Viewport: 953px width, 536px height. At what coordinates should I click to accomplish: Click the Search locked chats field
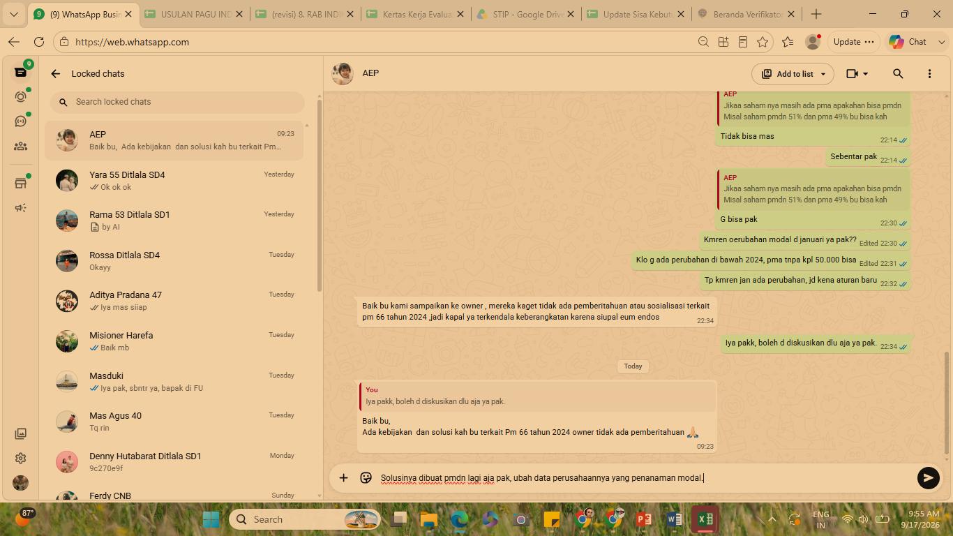[177, 102]
